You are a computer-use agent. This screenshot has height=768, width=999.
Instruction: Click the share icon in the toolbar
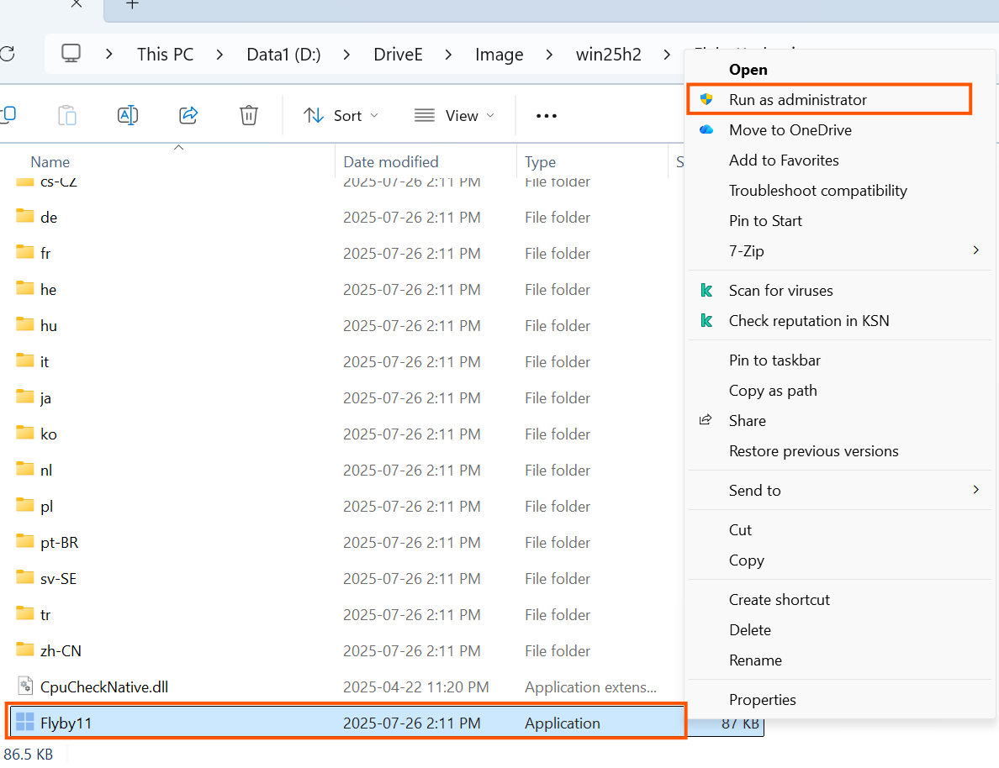(188, 115)
